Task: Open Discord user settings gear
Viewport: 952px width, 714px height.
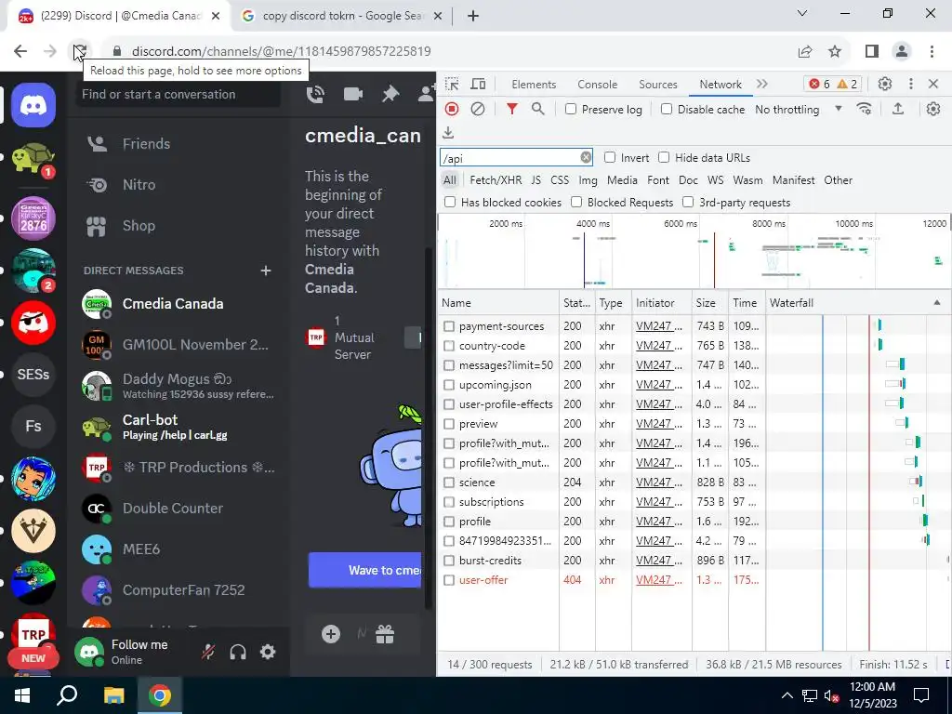Action: pyautogui.click(x=268, y=652)
